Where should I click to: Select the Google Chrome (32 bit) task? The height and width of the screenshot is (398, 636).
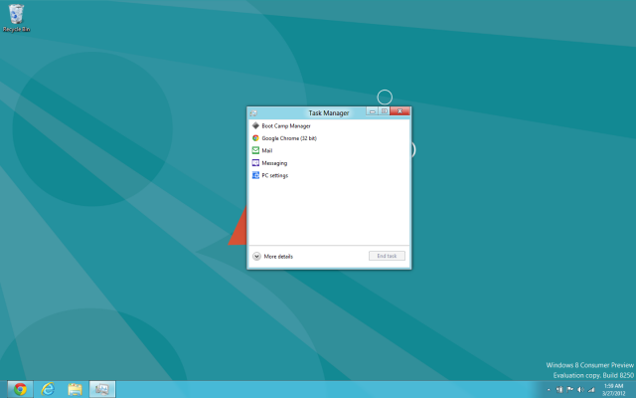click(x=288, y=138)
